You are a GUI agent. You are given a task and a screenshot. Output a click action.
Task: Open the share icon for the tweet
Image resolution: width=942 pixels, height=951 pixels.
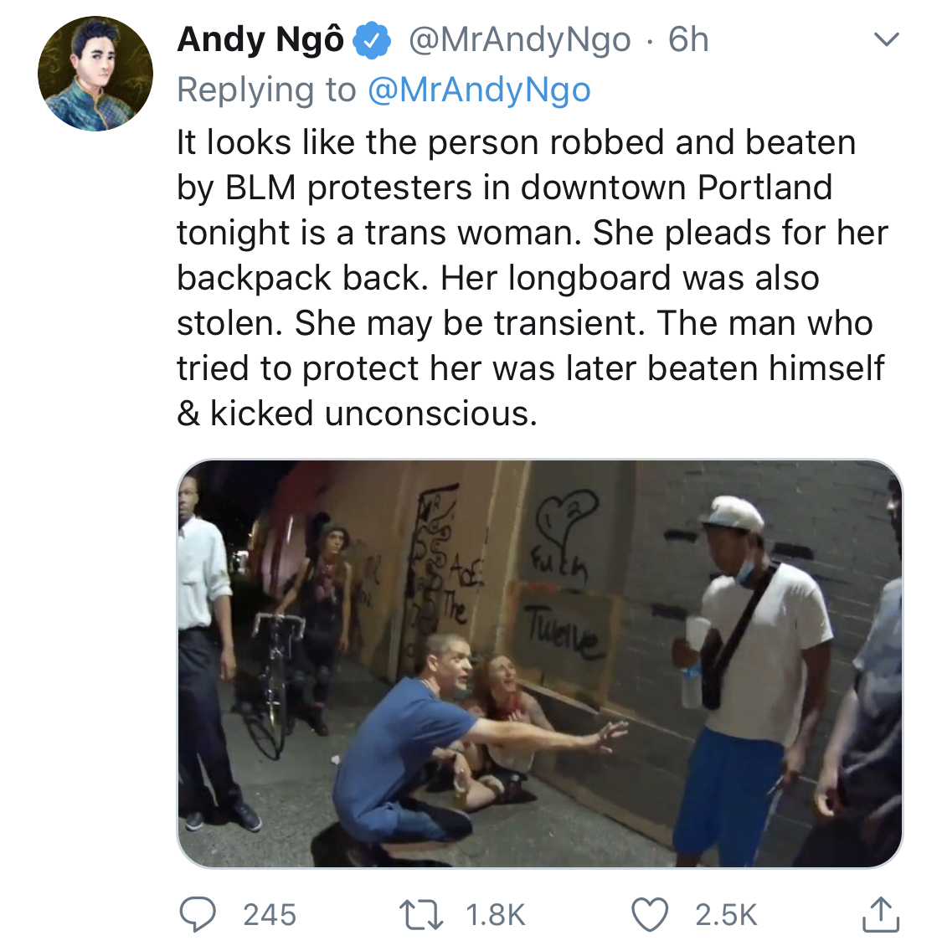(x=880, y=914)
